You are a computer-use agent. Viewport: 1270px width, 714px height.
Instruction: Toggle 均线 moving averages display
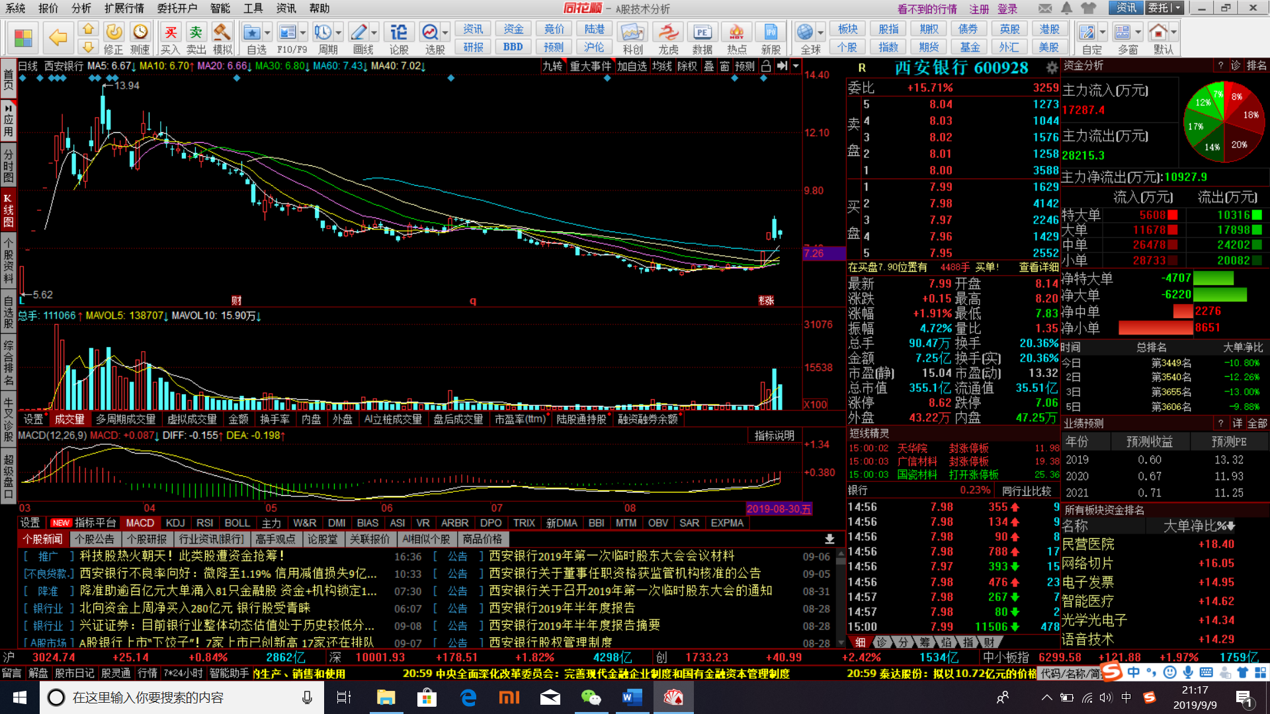point(662,66)
